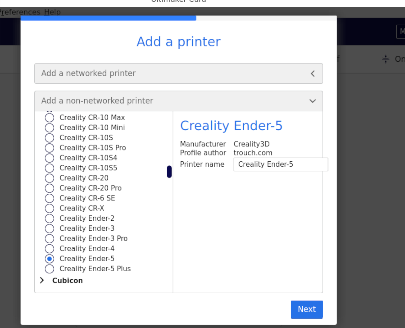Select Creality Ender-5 Plus option
This screenshot has height=328, width=405.
point(50,269)
